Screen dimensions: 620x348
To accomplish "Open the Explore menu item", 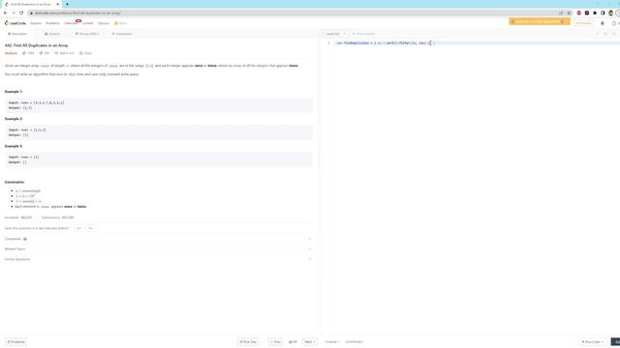I will point(36,23).
